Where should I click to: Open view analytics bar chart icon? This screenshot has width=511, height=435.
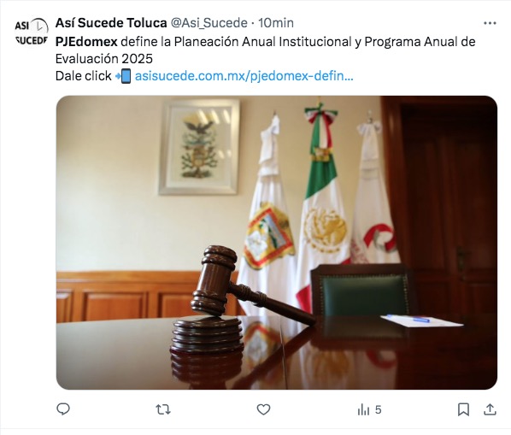[363, 409]
